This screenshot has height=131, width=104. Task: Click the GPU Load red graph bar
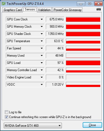tap(83, 63)
